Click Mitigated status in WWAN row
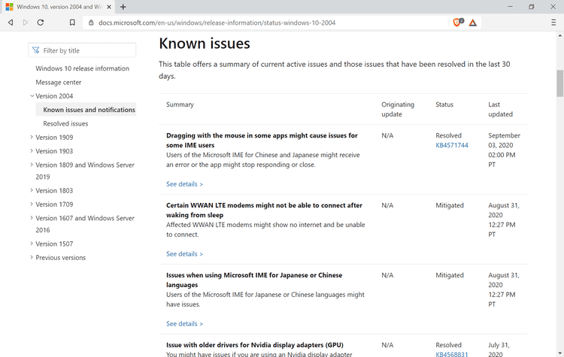 pyautogui.click(x=450, y=205)
